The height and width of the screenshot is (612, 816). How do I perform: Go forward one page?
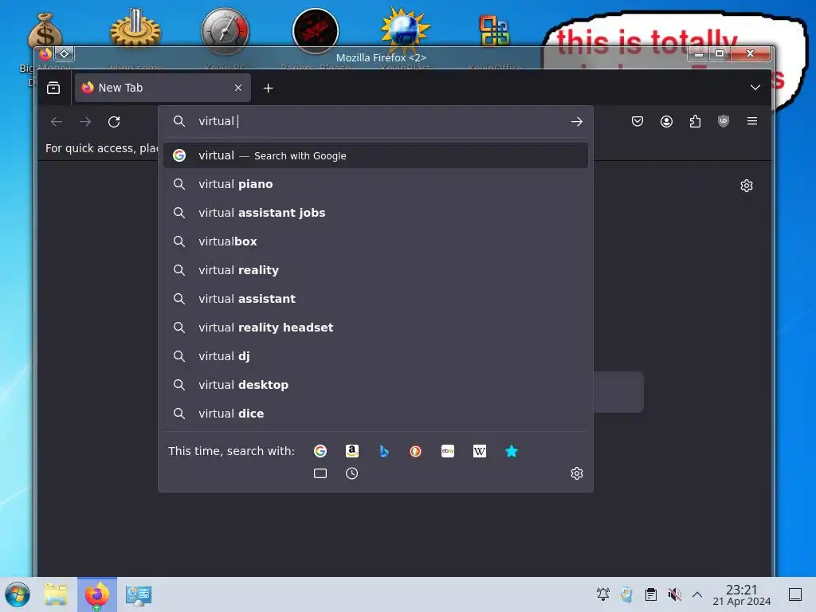[85, 122]
